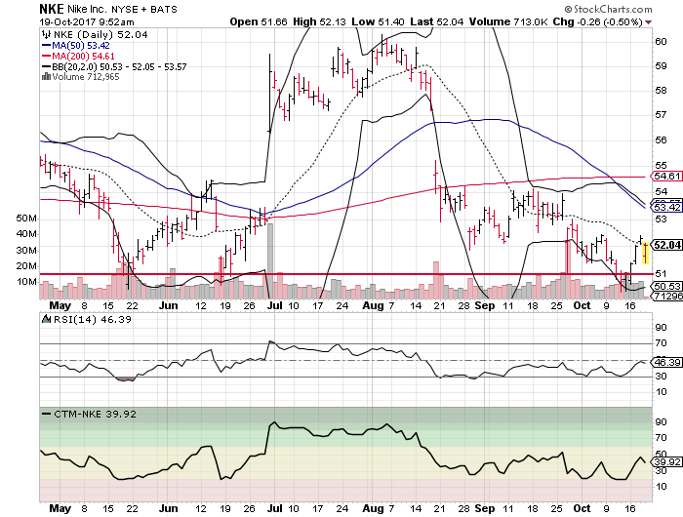Click the 'CTM-NKE 39.92' panel label
This screenshot has height=517, width=683.
[95, 414]
